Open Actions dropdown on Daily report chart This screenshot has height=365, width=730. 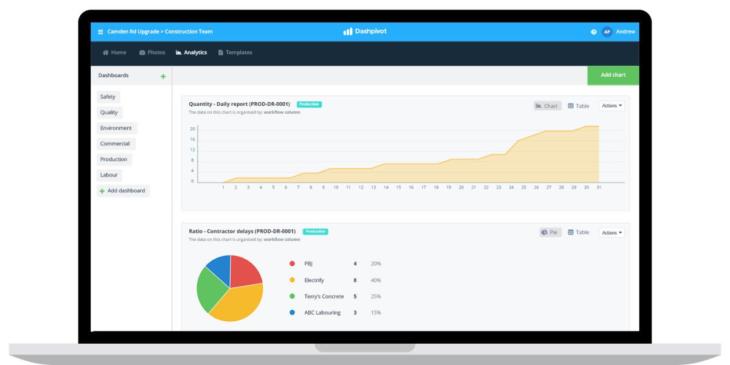click(x=612, y=106)
